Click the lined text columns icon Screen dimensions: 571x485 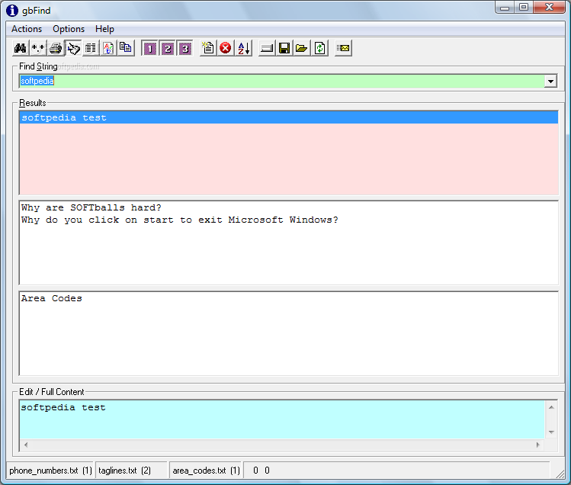[91, 48]
